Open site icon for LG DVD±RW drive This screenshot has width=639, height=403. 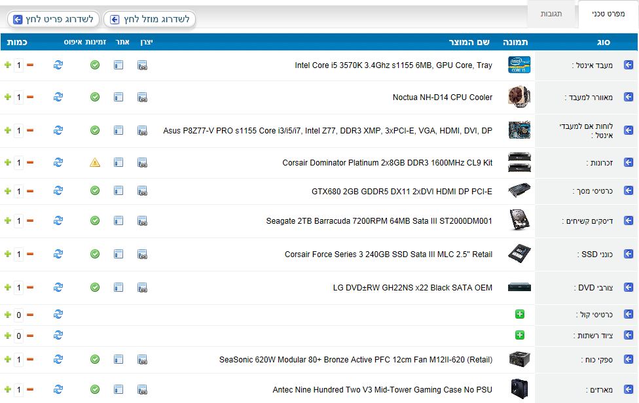click(119, 287)
